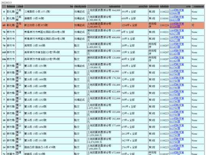The height and width of the screenshot is (155, 206).
Task: Click the salenostr column header
Action: pos(154,7)
